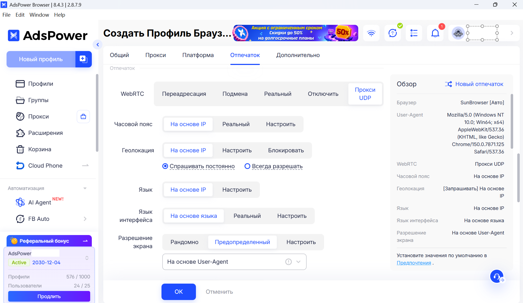Set WebRTC to Реальный

278,94
